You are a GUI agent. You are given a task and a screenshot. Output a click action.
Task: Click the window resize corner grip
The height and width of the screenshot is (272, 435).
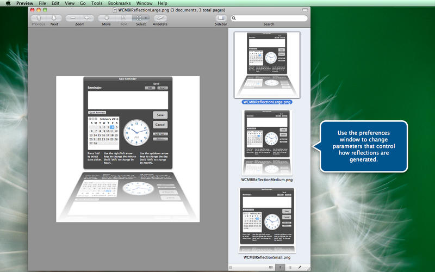307,268
